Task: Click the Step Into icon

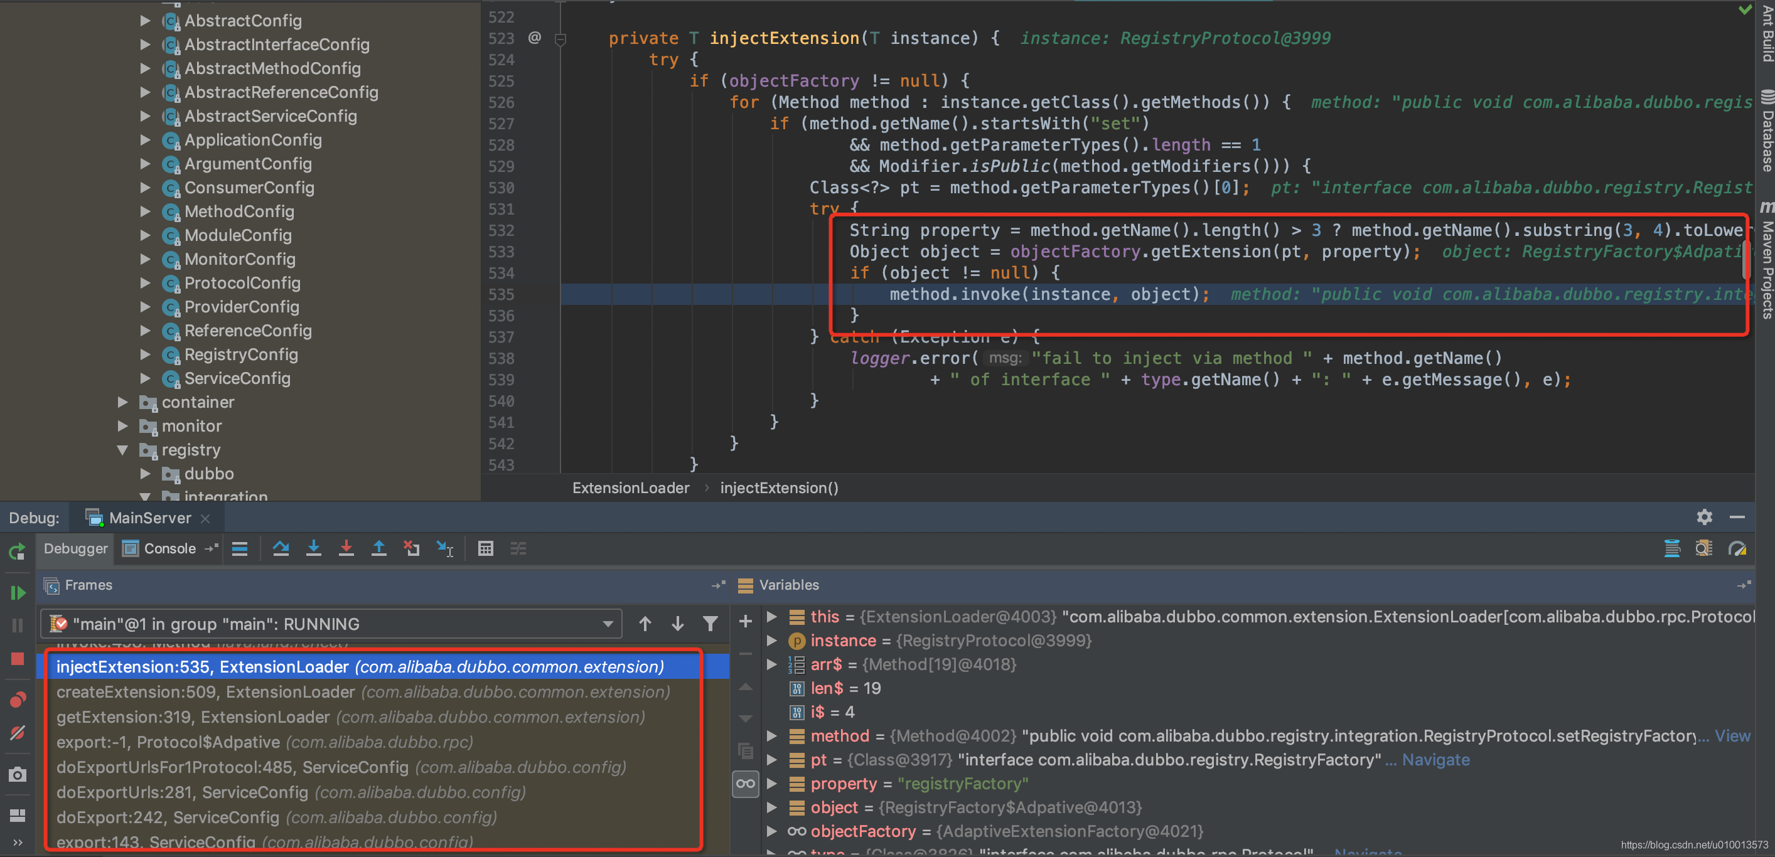Action: tap(314, 548)
